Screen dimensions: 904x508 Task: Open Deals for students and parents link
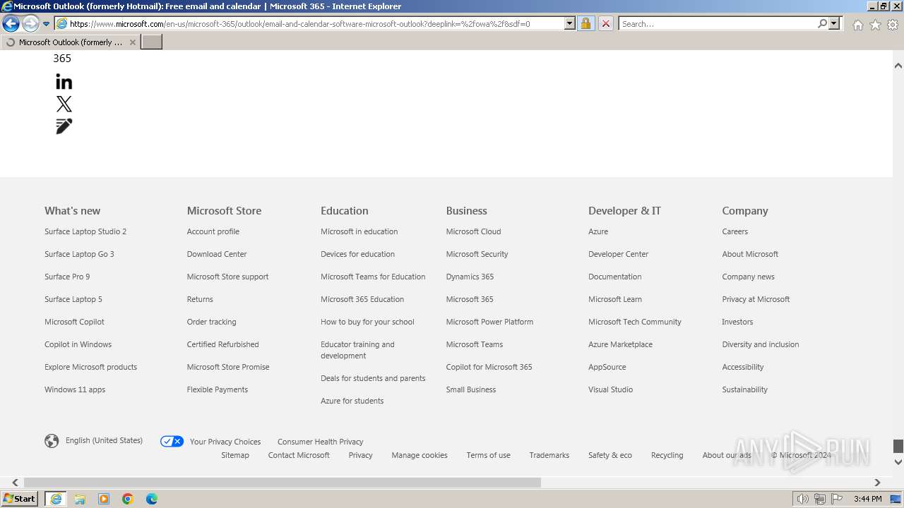coord(373,378)
